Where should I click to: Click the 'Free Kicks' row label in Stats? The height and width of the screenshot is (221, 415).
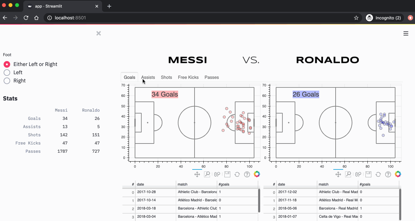(28, 143)
